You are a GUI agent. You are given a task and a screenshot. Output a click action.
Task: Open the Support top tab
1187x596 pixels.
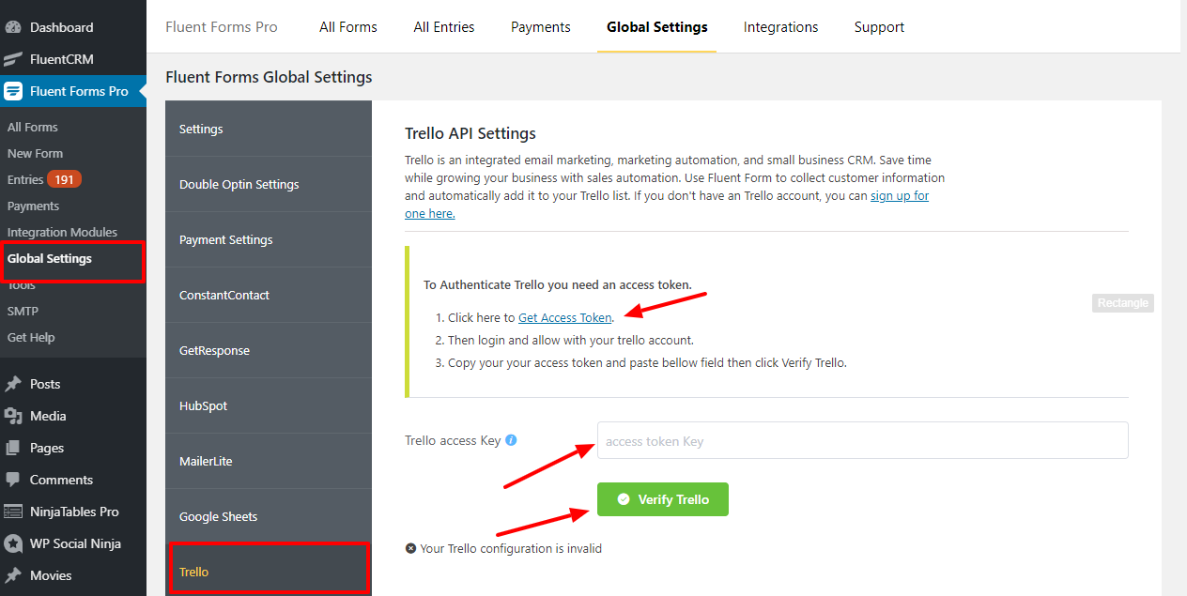point(879,27)
